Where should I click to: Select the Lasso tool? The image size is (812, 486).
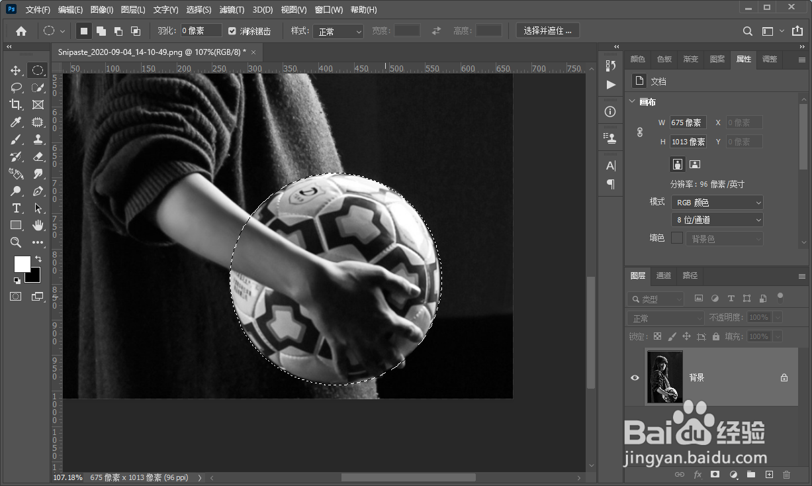pos(16,87)
